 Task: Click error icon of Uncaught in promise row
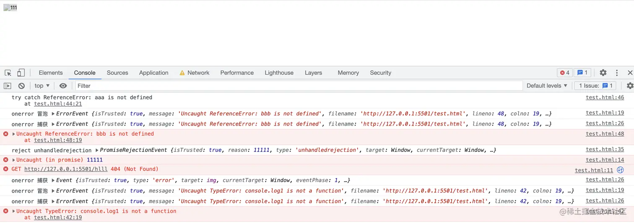[6, 160]
